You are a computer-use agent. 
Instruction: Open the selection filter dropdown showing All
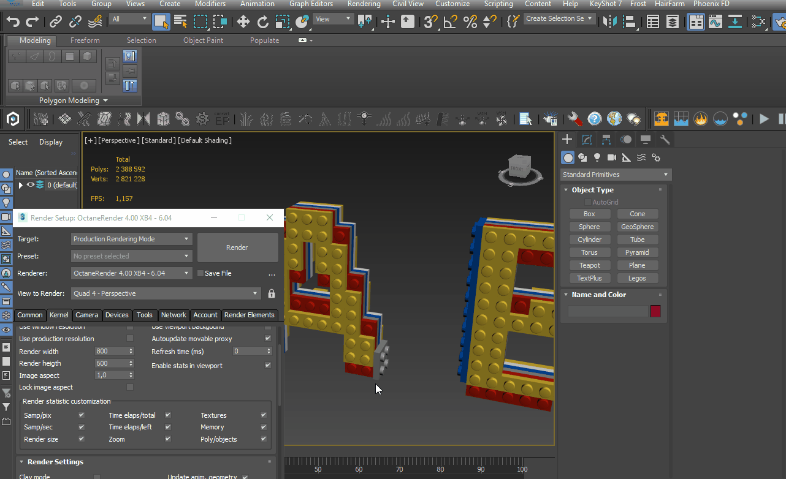point(130,19)
